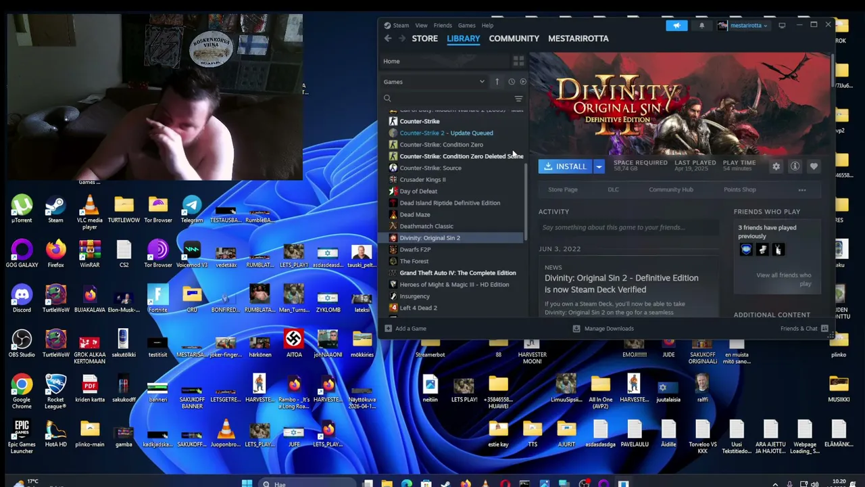Open the mestarirotta account dropdown
The height and width of the screenshot is (487, 865).
tap(742, 26)
